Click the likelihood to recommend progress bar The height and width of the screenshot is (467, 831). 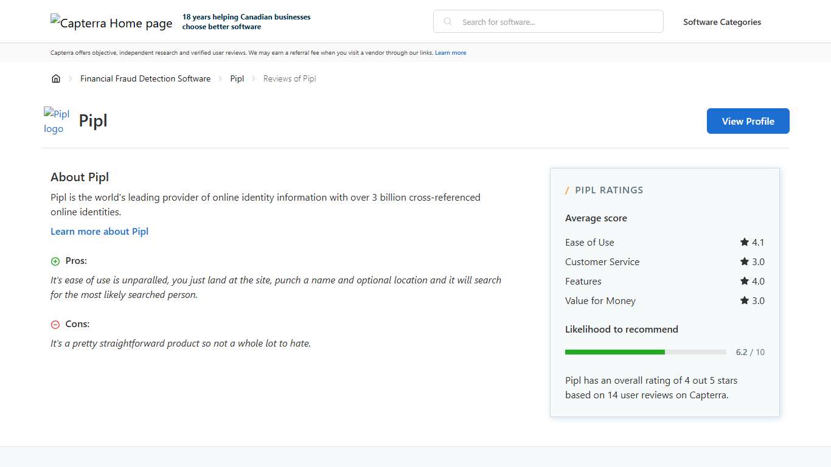[645, 352]
